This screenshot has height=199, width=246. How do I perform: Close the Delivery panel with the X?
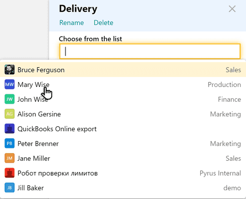[232, 9]
